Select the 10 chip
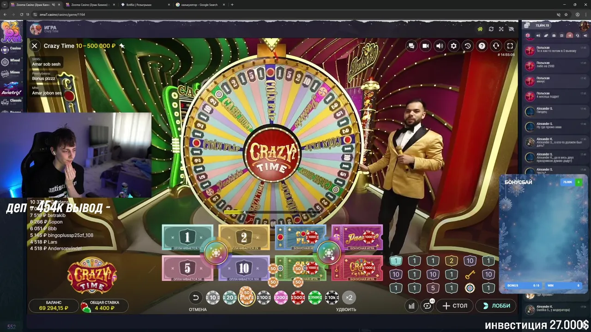 (x=212, y=297)
